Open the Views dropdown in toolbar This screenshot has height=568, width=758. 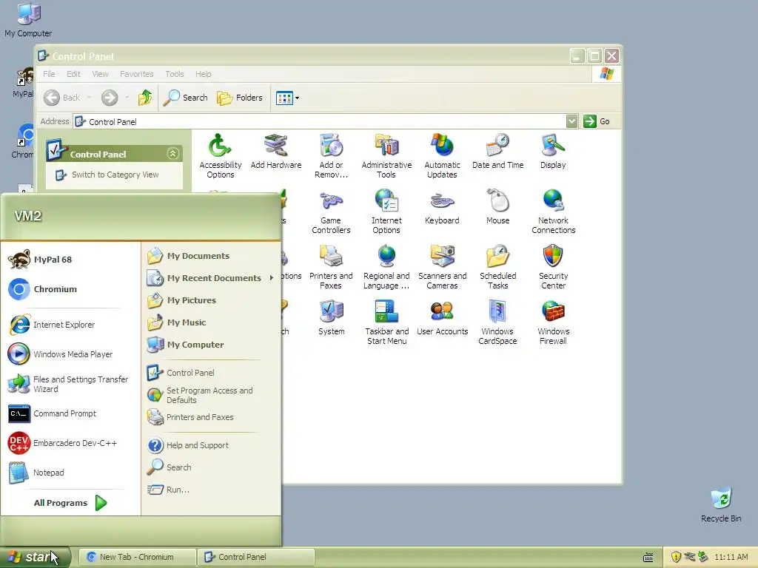click(287, 98)
